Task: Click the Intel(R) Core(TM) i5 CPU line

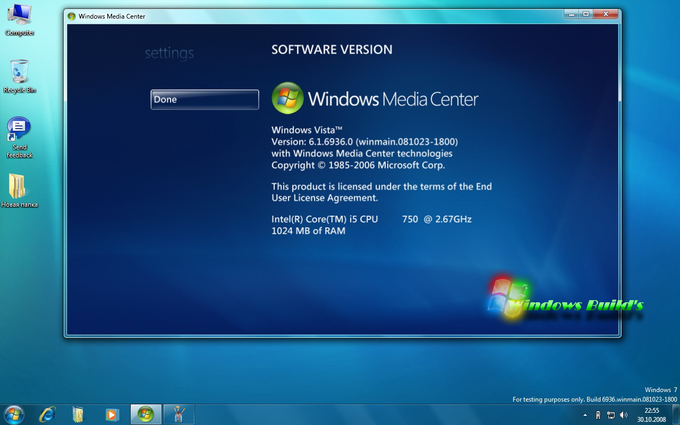Action: pos(371,219)
